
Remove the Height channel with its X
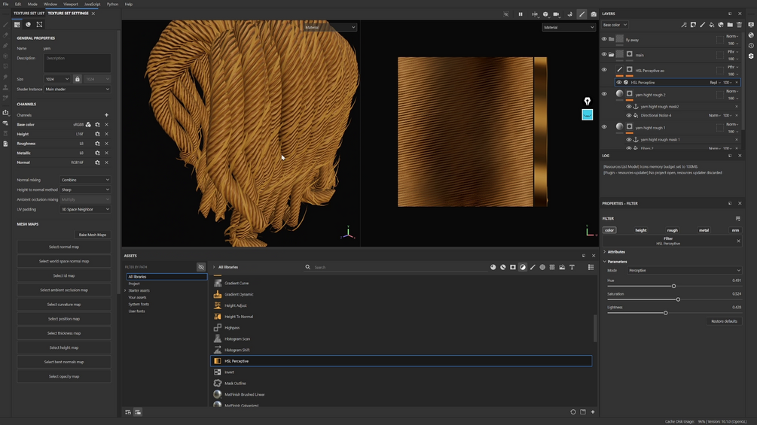pos(106,134)
